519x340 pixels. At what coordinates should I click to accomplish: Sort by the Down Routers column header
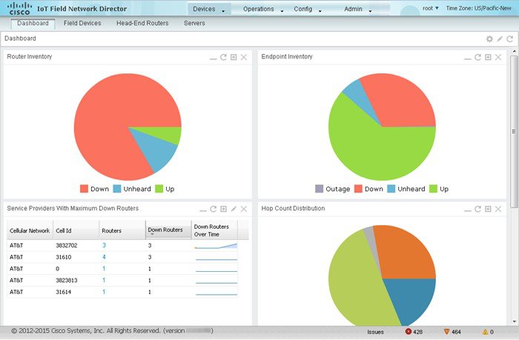(168, 230)
